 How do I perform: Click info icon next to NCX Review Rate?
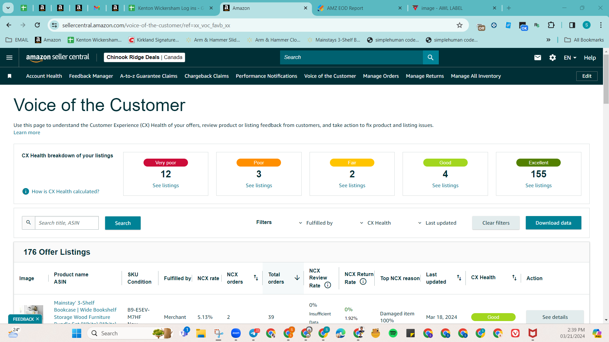click(328, 285)
